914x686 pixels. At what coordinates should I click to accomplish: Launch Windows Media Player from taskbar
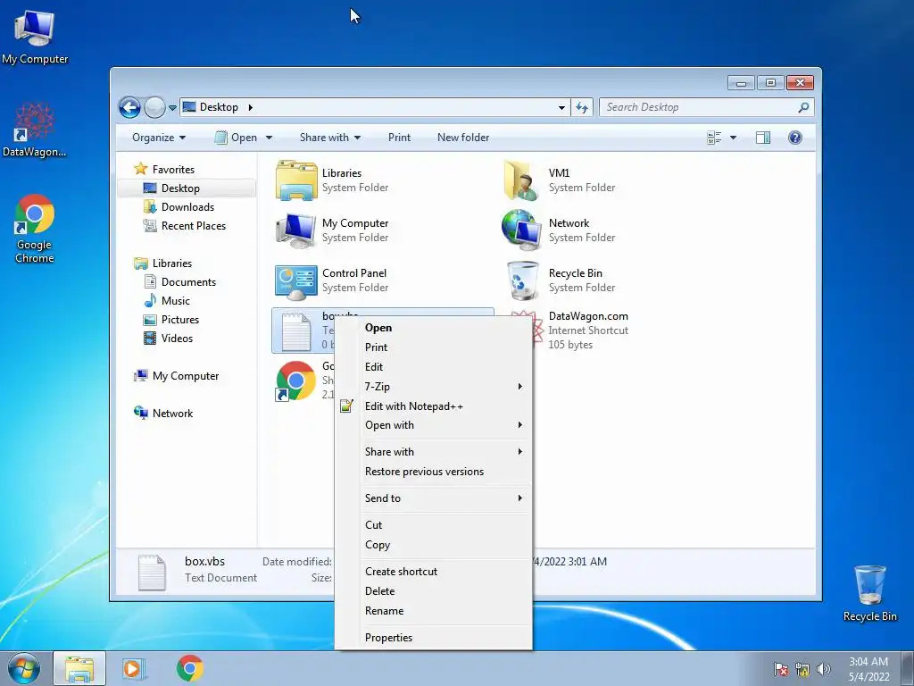133,668
